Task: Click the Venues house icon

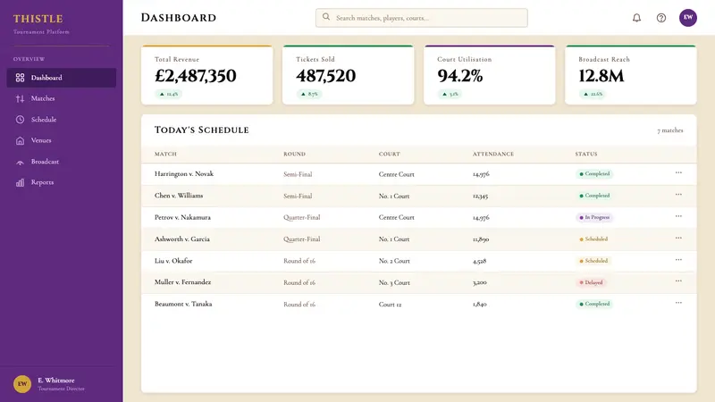Action: click(20, 140)
